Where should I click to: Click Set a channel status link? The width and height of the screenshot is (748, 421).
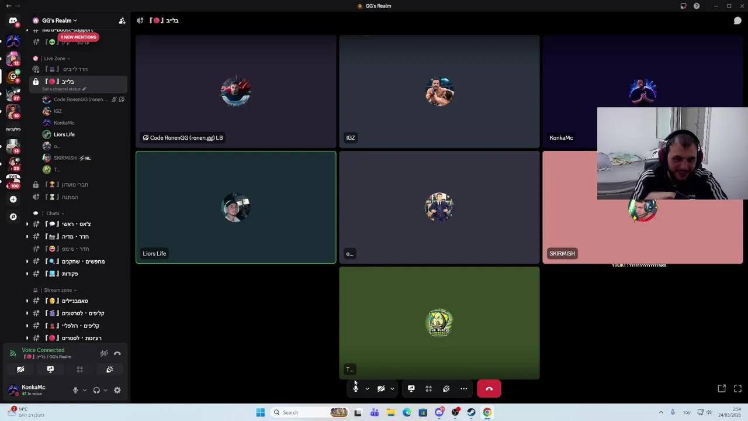(x=64, y=89)
